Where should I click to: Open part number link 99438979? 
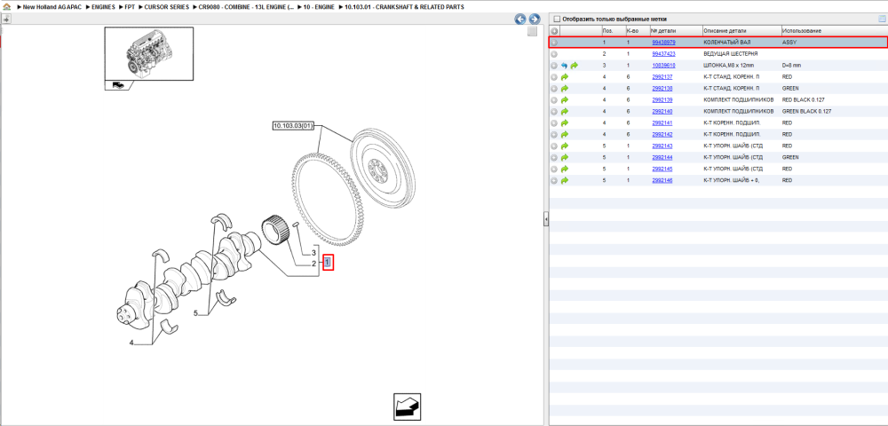click(663, 43)
